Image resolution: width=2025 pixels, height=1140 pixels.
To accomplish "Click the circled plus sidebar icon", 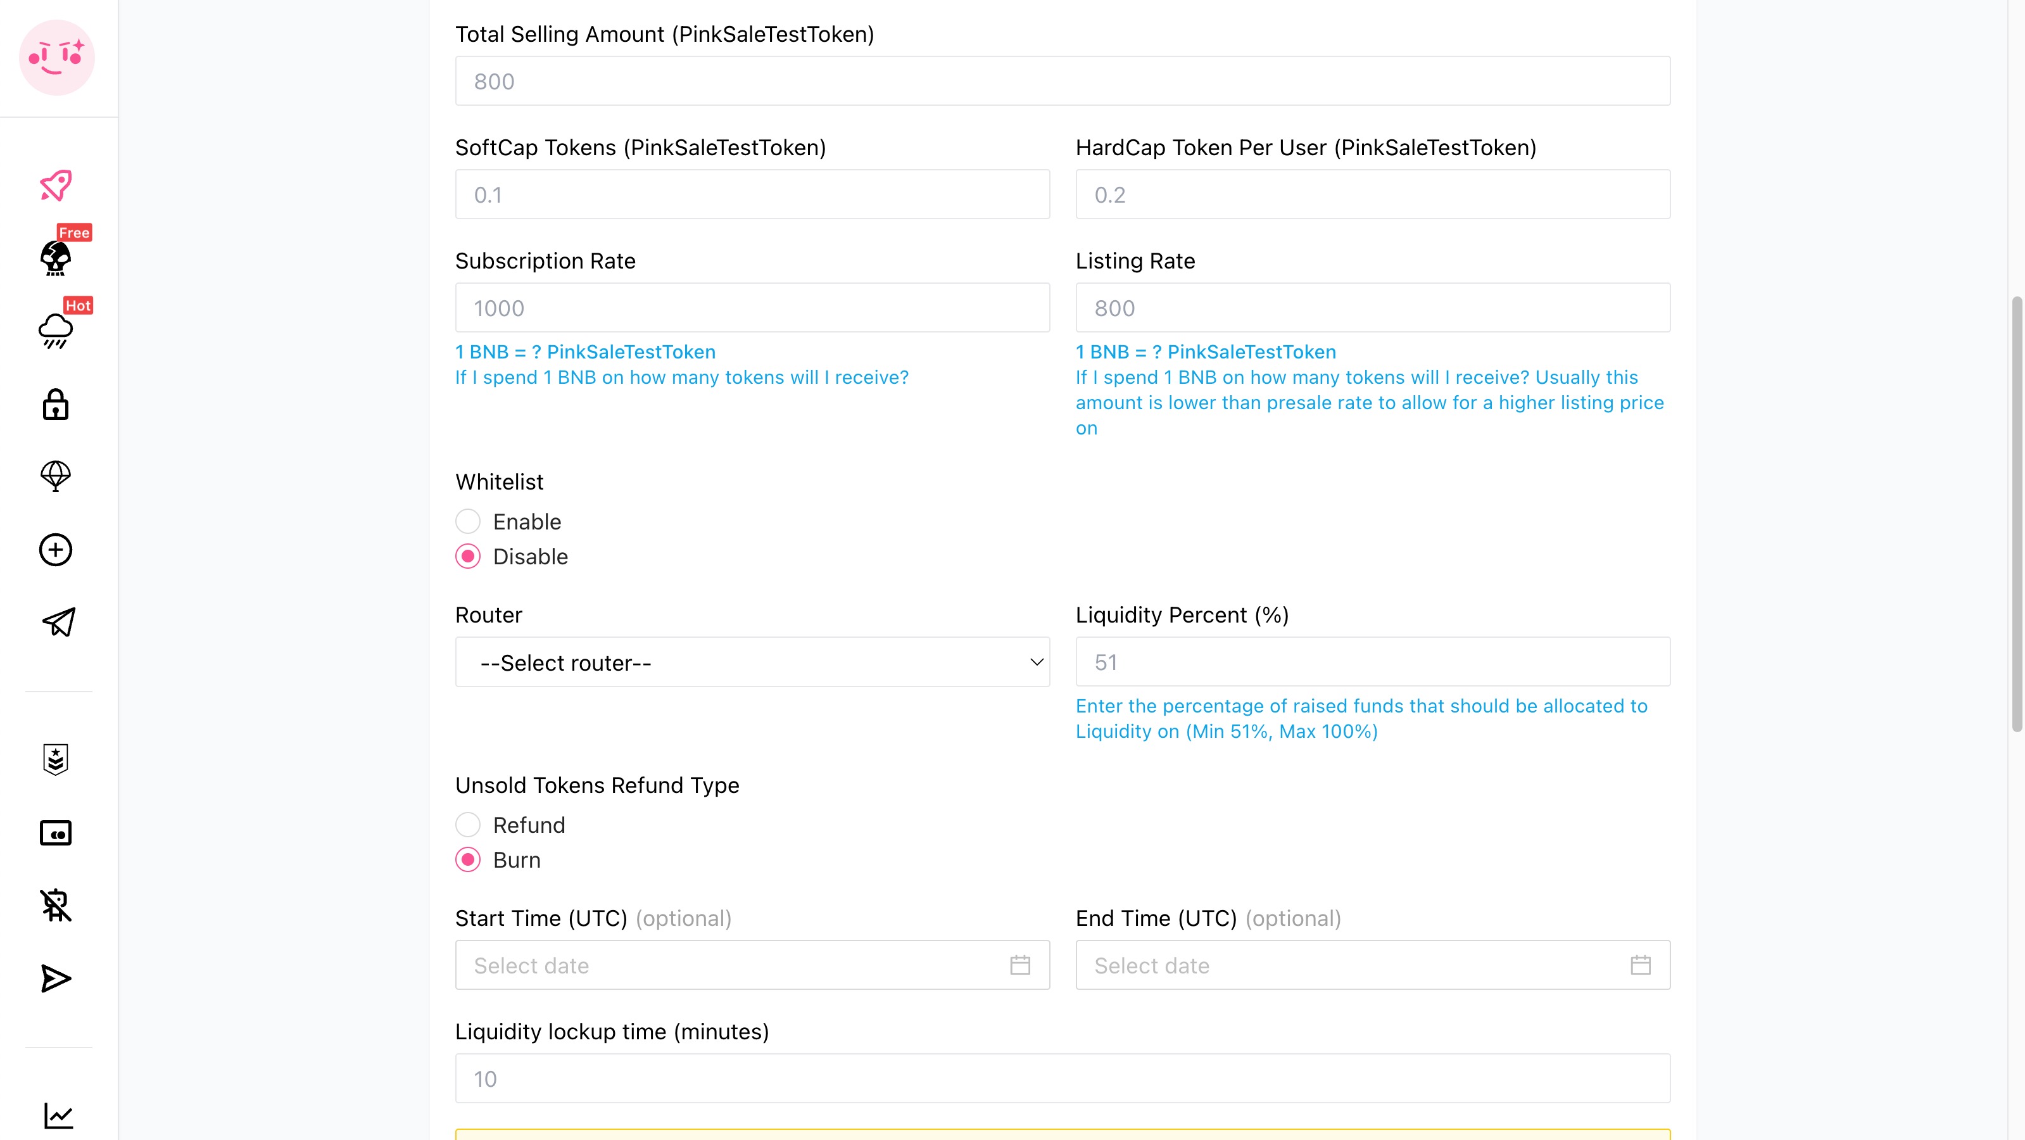I will 56,550.
